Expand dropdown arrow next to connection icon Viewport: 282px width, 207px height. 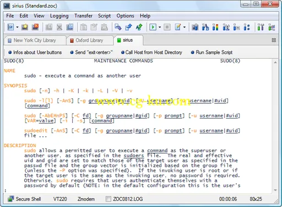(17, 27)
